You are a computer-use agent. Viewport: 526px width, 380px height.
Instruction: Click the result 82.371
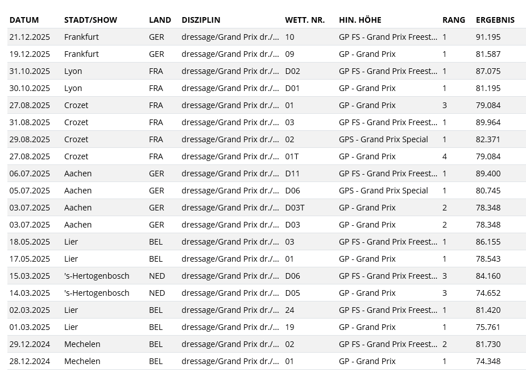click(488, 139)
